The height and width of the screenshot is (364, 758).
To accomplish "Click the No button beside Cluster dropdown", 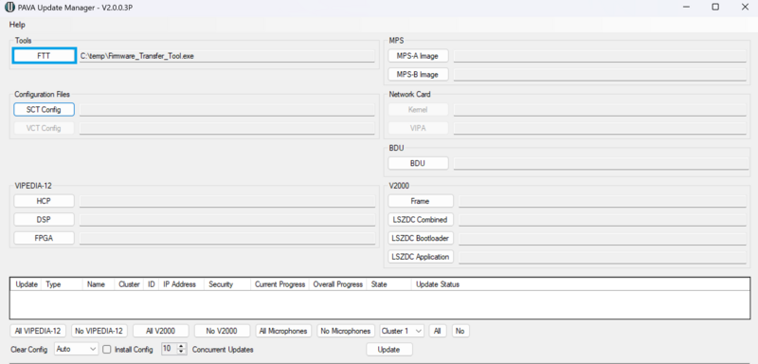I will tap(460, 331).
